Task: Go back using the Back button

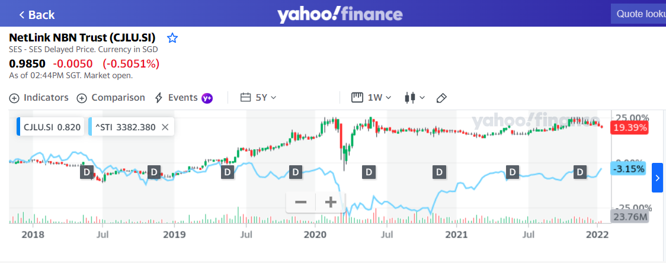Action: (x=36, y=15)
